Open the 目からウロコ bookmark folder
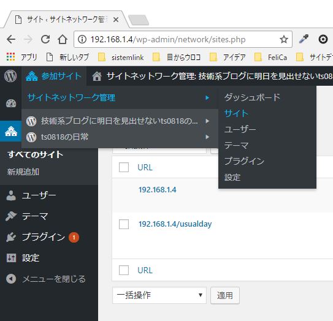Image resolution: width=333 pixels, height=321 pixels. (x=177, y=58)
